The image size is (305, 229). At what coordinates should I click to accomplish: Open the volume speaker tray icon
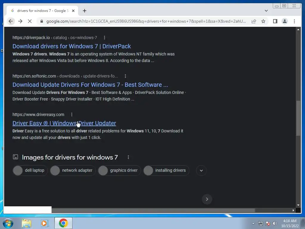(275, 223)
